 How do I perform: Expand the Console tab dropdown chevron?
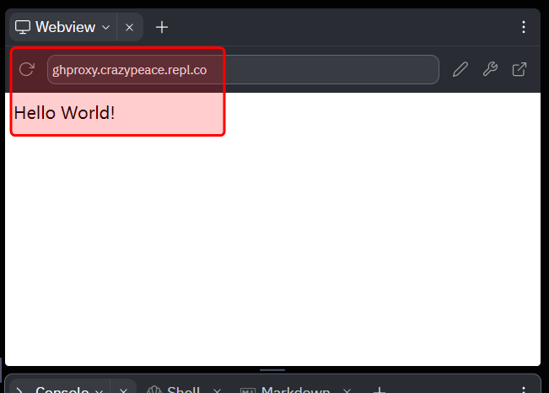(100, 390)
